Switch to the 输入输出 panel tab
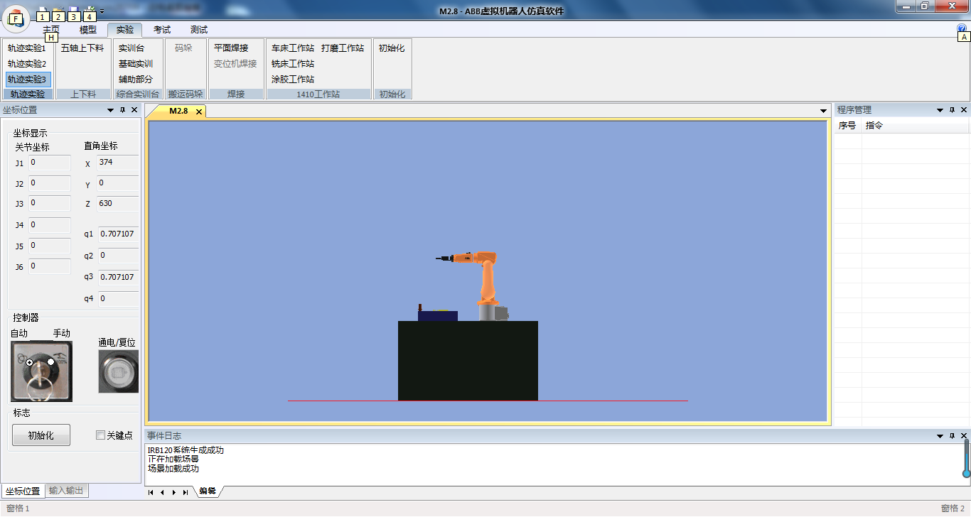 (67, 491)
